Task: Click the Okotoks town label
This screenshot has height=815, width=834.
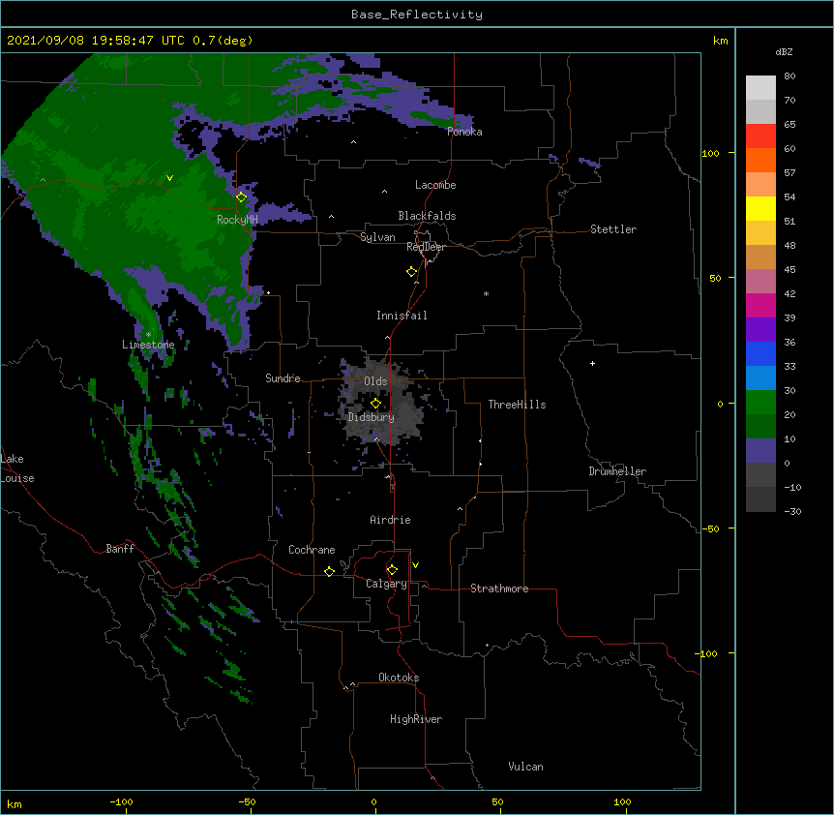Action: coord(399,678)
